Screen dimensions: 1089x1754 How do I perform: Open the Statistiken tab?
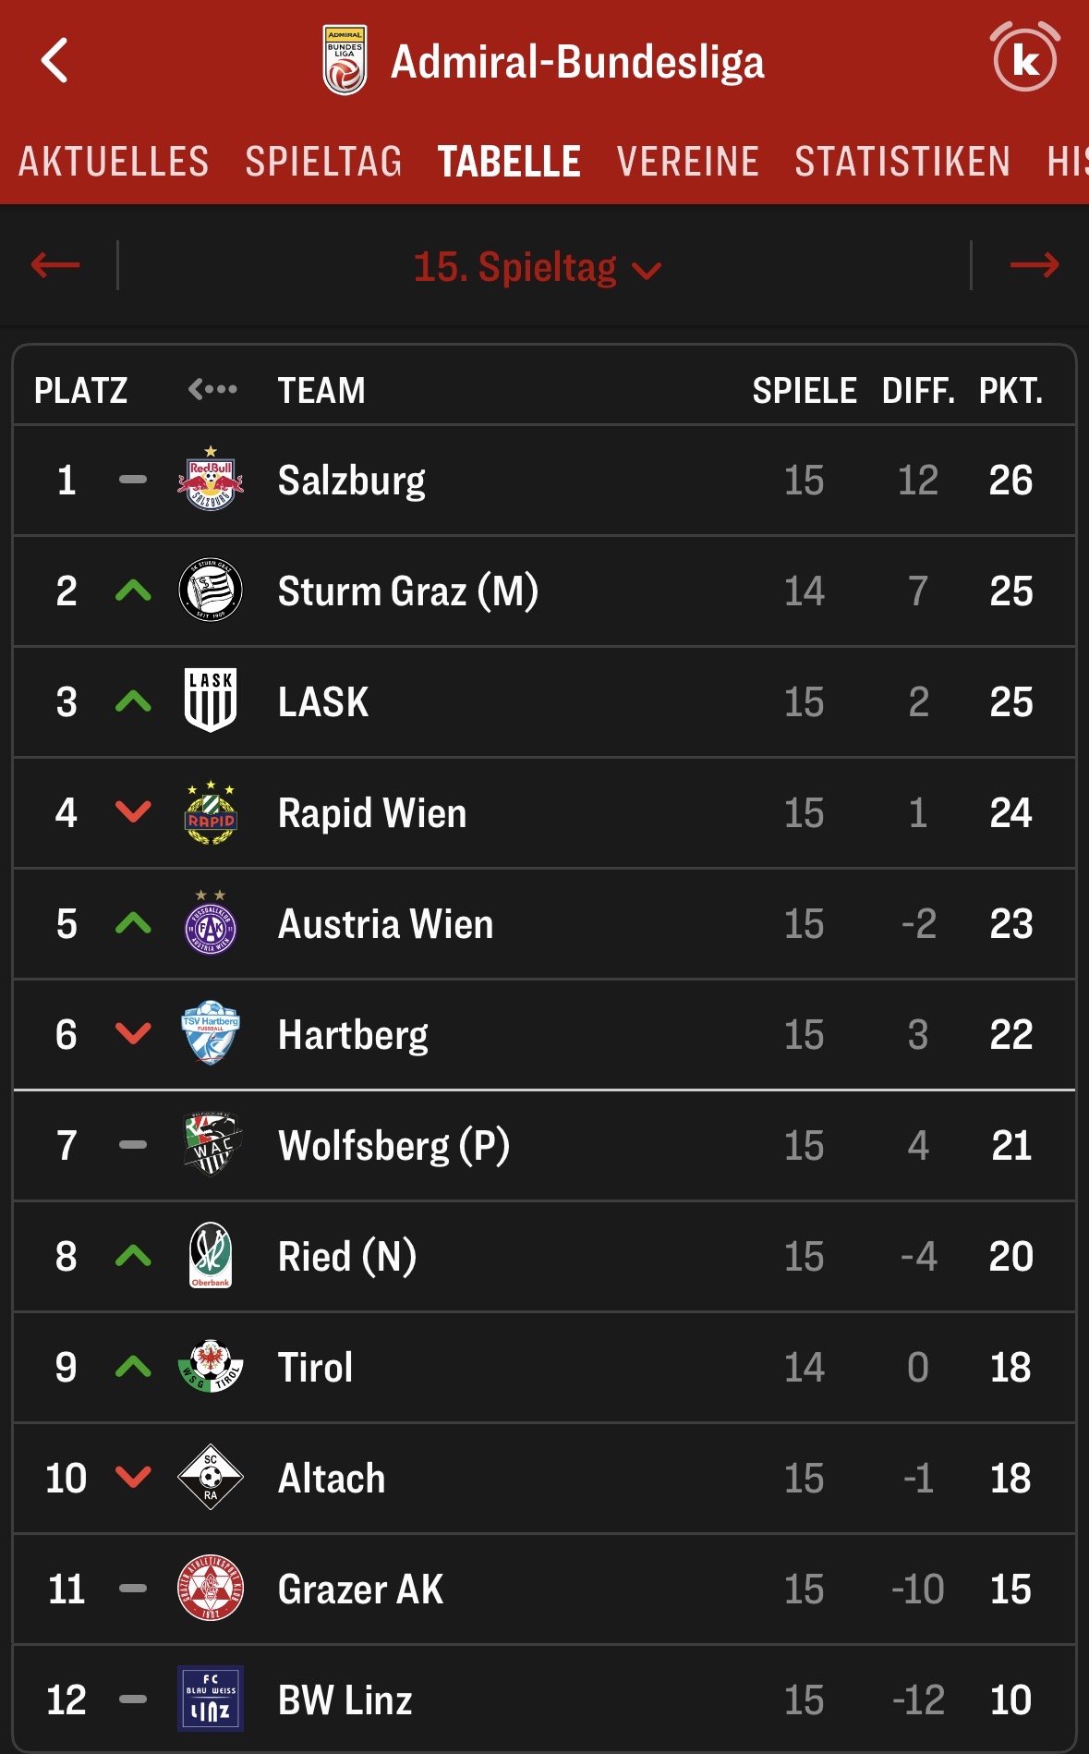point(902,162)
